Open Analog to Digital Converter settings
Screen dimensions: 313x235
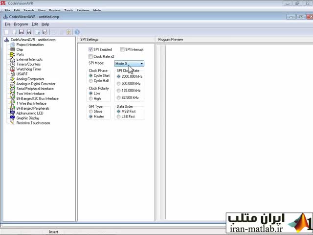(x=36, y=84)
